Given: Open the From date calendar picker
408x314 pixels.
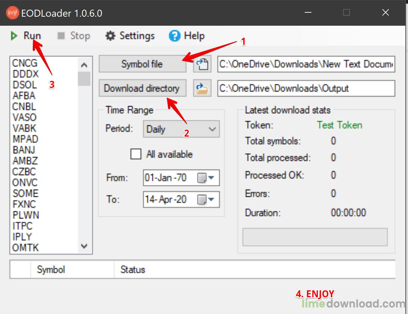Looking at the screenshot, I should tap(206, 178).
